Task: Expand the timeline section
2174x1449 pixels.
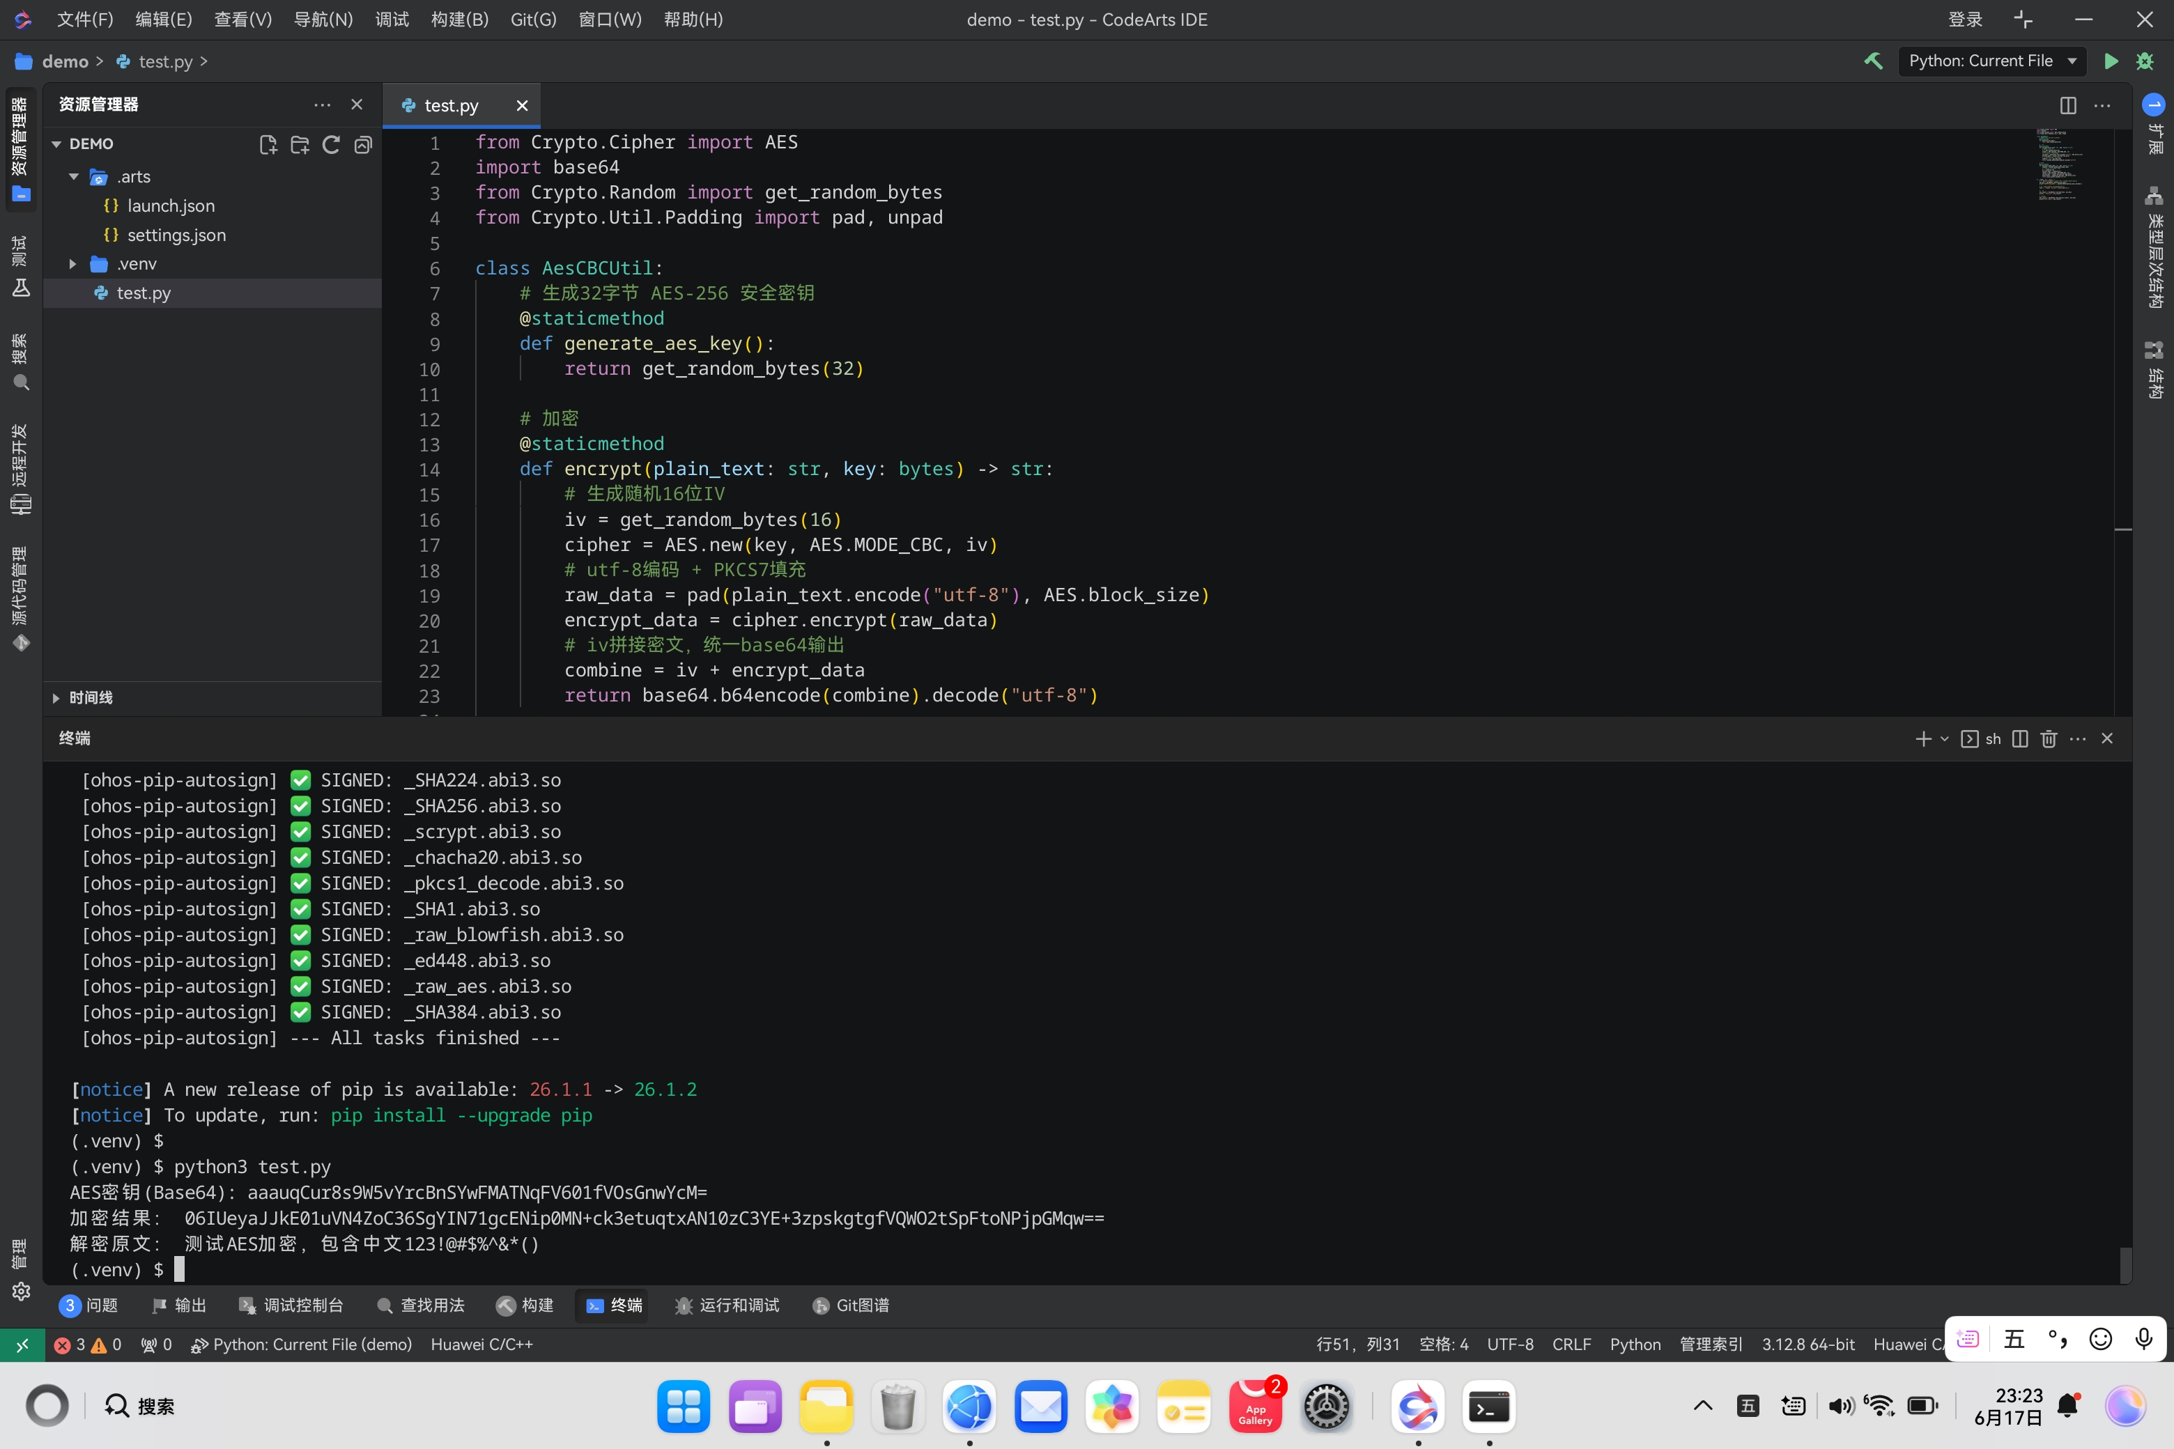Action: pos(56,698)
